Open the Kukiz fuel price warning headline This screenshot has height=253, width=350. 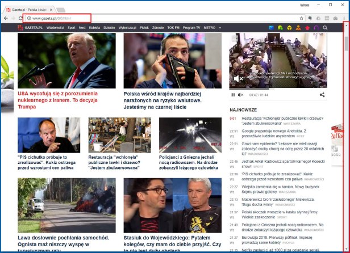pyautogui.click(x=47, y=162)
